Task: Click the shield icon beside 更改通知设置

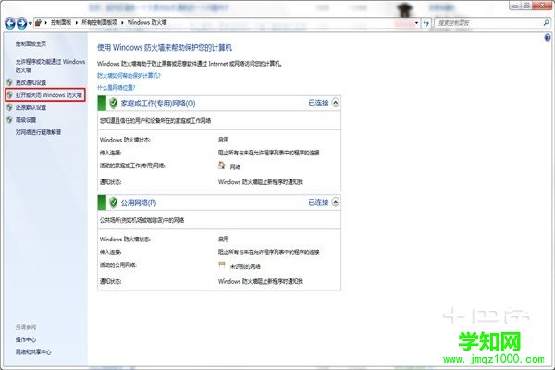Action: click(x=9, y=82)
